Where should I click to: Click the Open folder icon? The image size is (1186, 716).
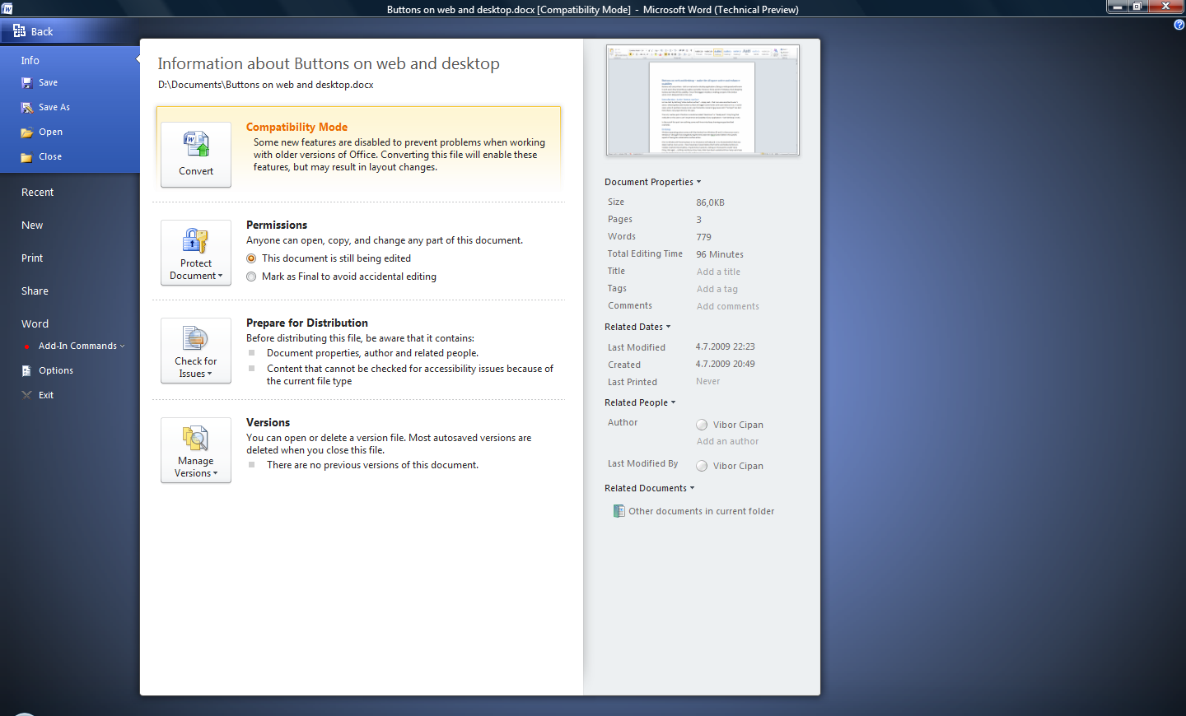coord(27,133)
